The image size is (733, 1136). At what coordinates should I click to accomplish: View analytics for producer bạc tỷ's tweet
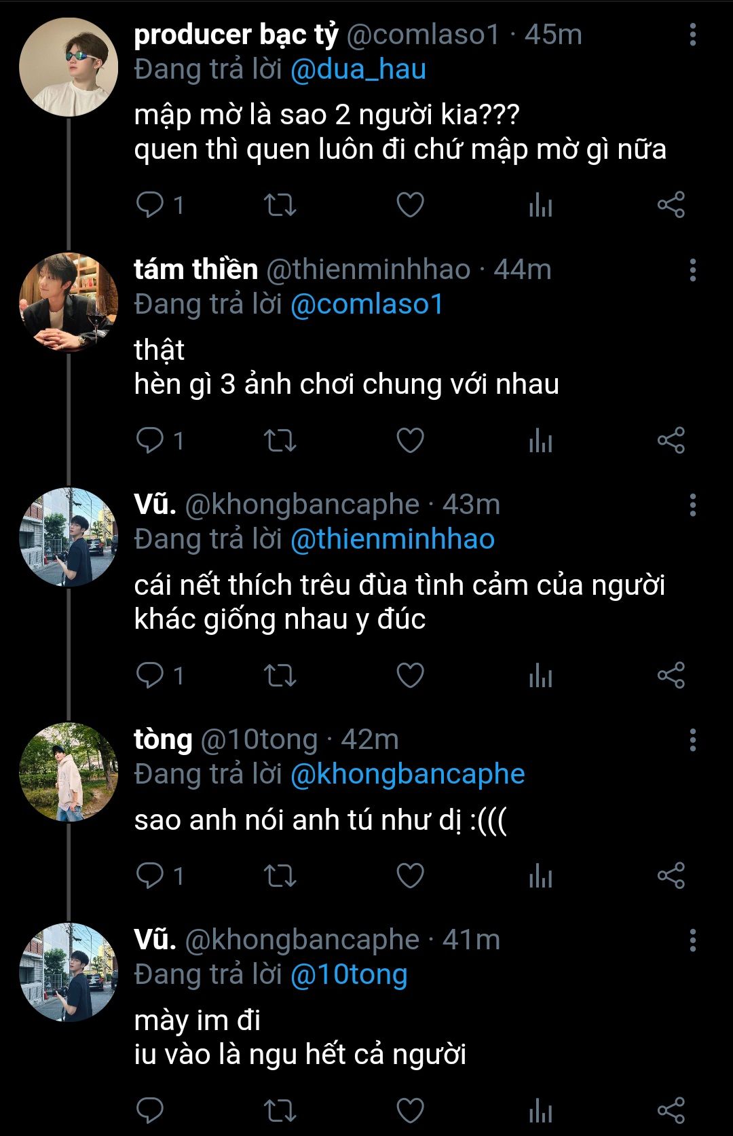click(540, 204)
